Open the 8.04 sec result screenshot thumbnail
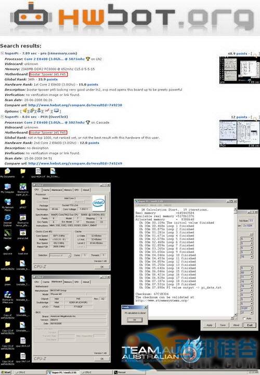This screenshot has height=375, width=260. coord(239,134)
